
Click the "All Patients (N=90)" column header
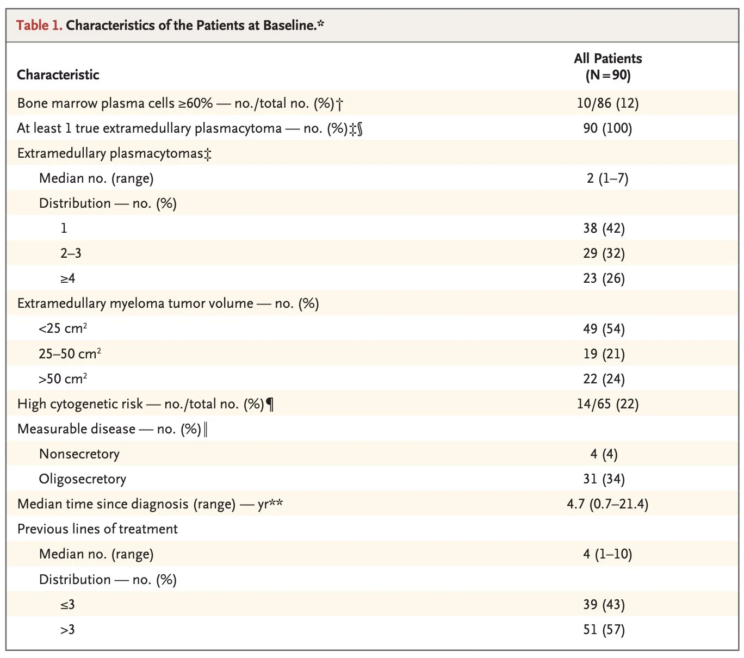click(607, 67)
